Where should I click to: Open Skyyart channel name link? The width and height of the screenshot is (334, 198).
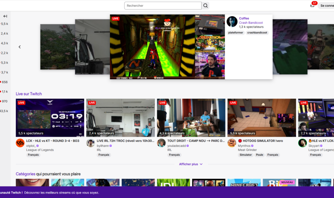click(x=314, y=146)
